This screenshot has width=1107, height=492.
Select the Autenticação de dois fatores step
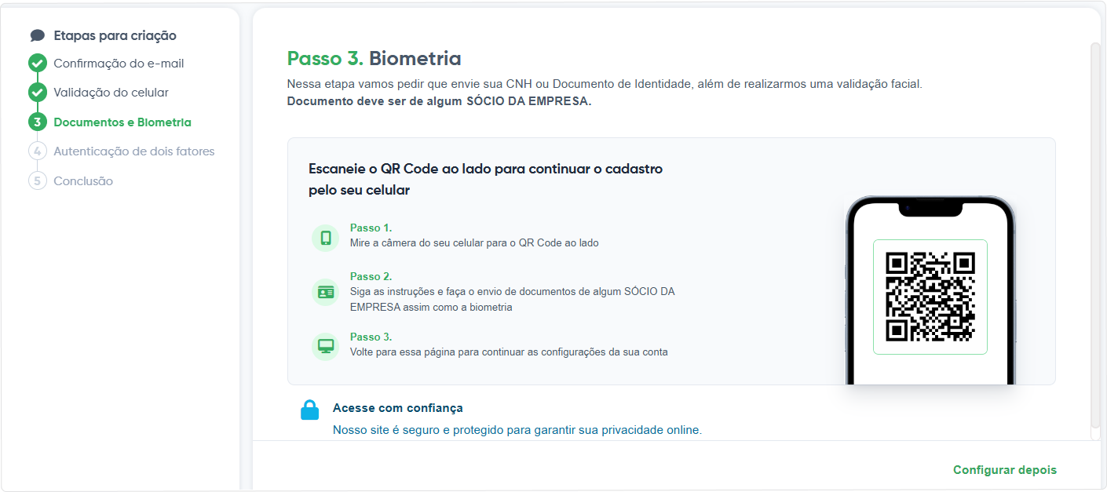(x=134, y=151)
